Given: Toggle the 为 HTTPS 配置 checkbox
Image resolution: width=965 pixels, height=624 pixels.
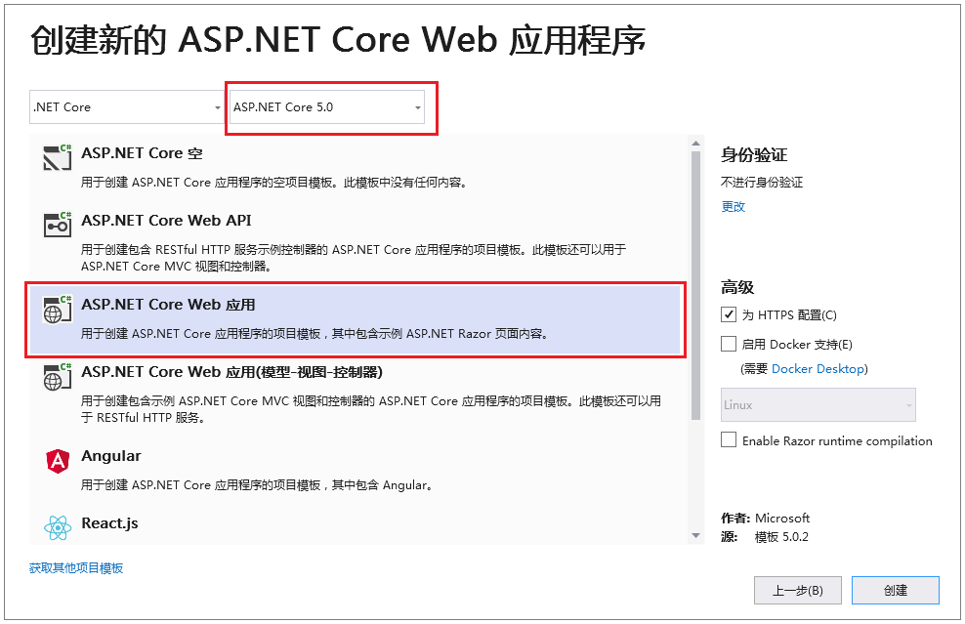Looking at the screenshot, I should [729, 314].
